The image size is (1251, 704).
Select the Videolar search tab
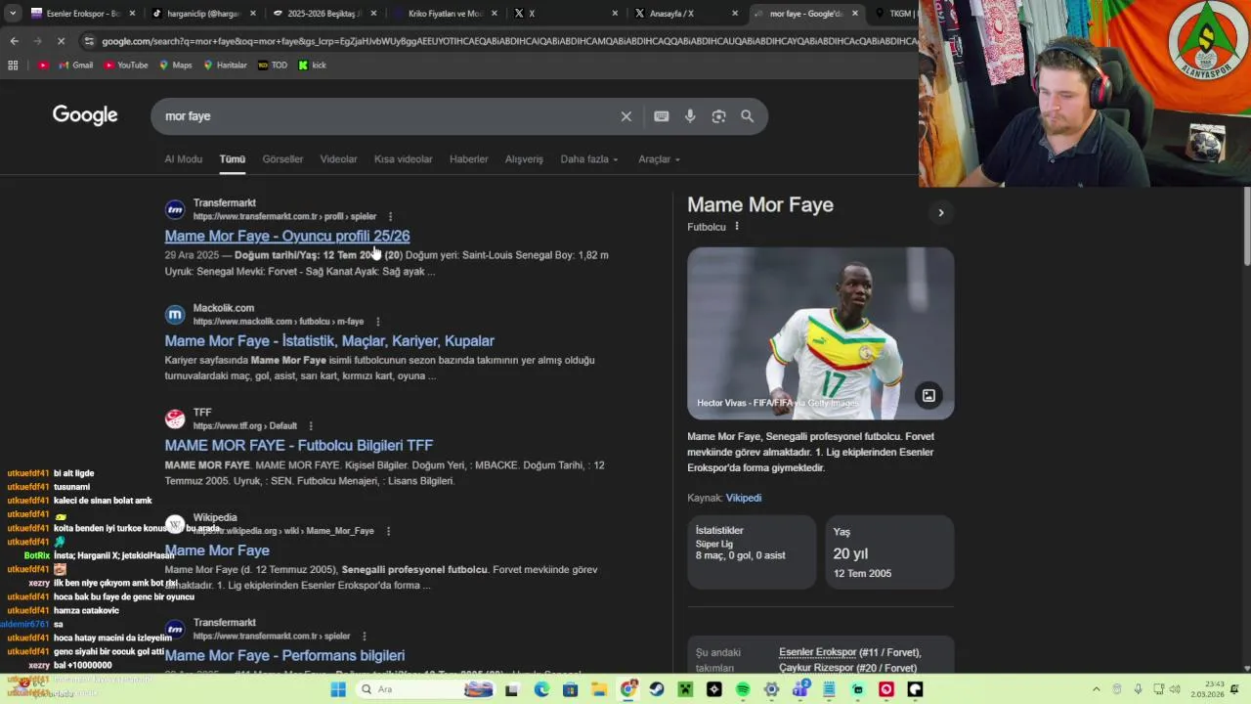tap(338, 159)
